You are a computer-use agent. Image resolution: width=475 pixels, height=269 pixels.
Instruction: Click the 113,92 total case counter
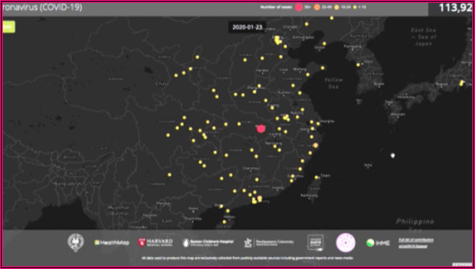pyautogui.click(x=455, y=8)
